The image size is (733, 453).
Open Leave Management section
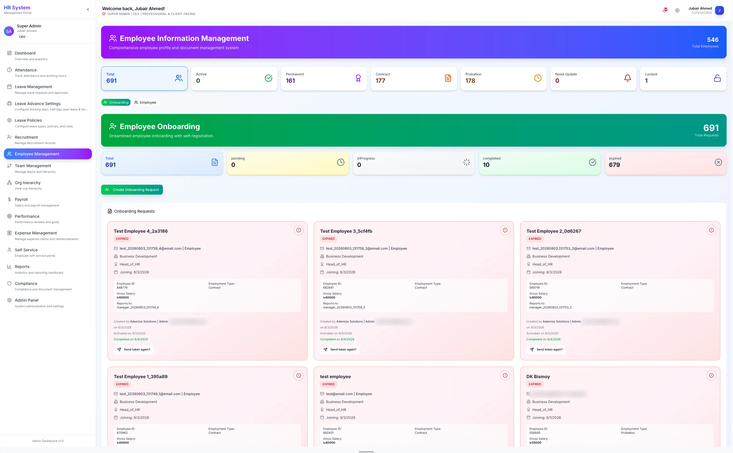click(48, 89)
